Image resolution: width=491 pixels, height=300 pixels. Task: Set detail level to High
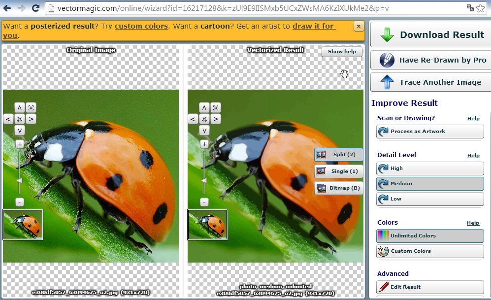click(x=430, y=168)
